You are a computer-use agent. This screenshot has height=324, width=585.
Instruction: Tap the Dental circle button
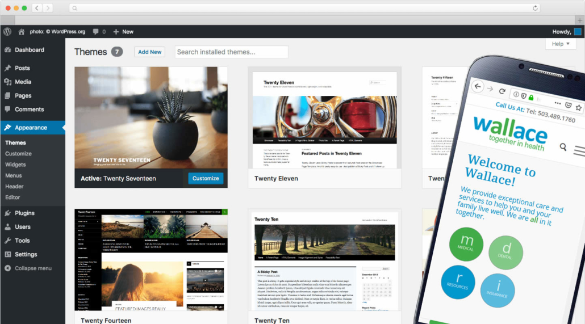(505, 253)
